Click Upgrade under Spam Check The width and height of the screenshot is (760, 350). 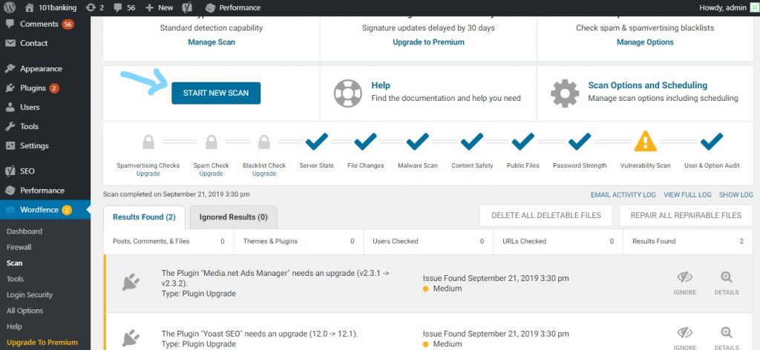(211, 174)
